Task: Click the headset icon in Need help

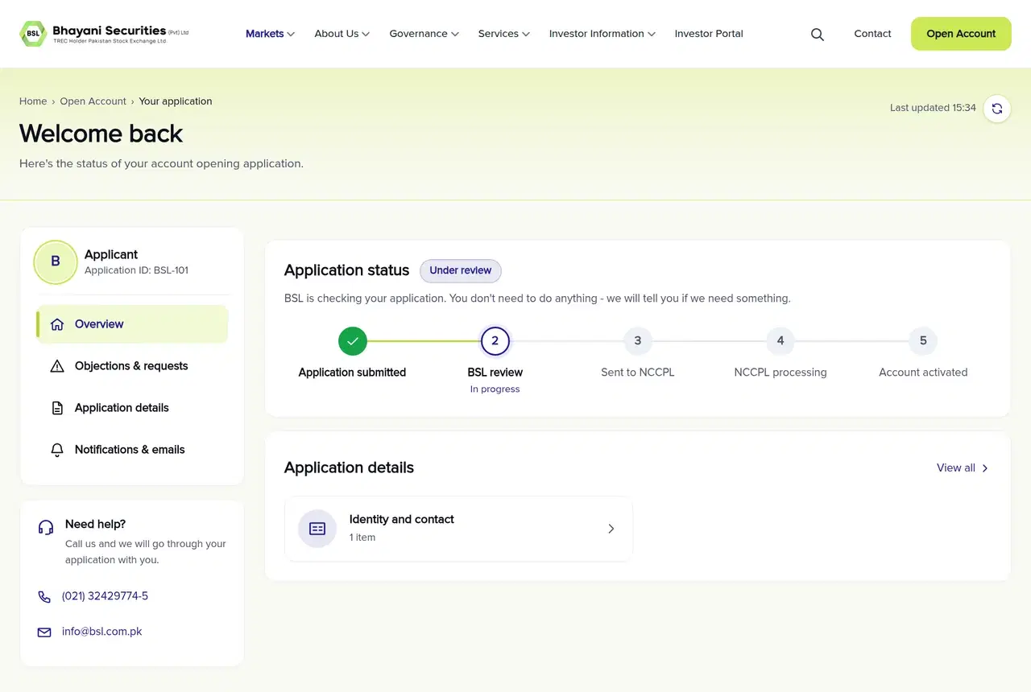Action: tap(46, 527)
